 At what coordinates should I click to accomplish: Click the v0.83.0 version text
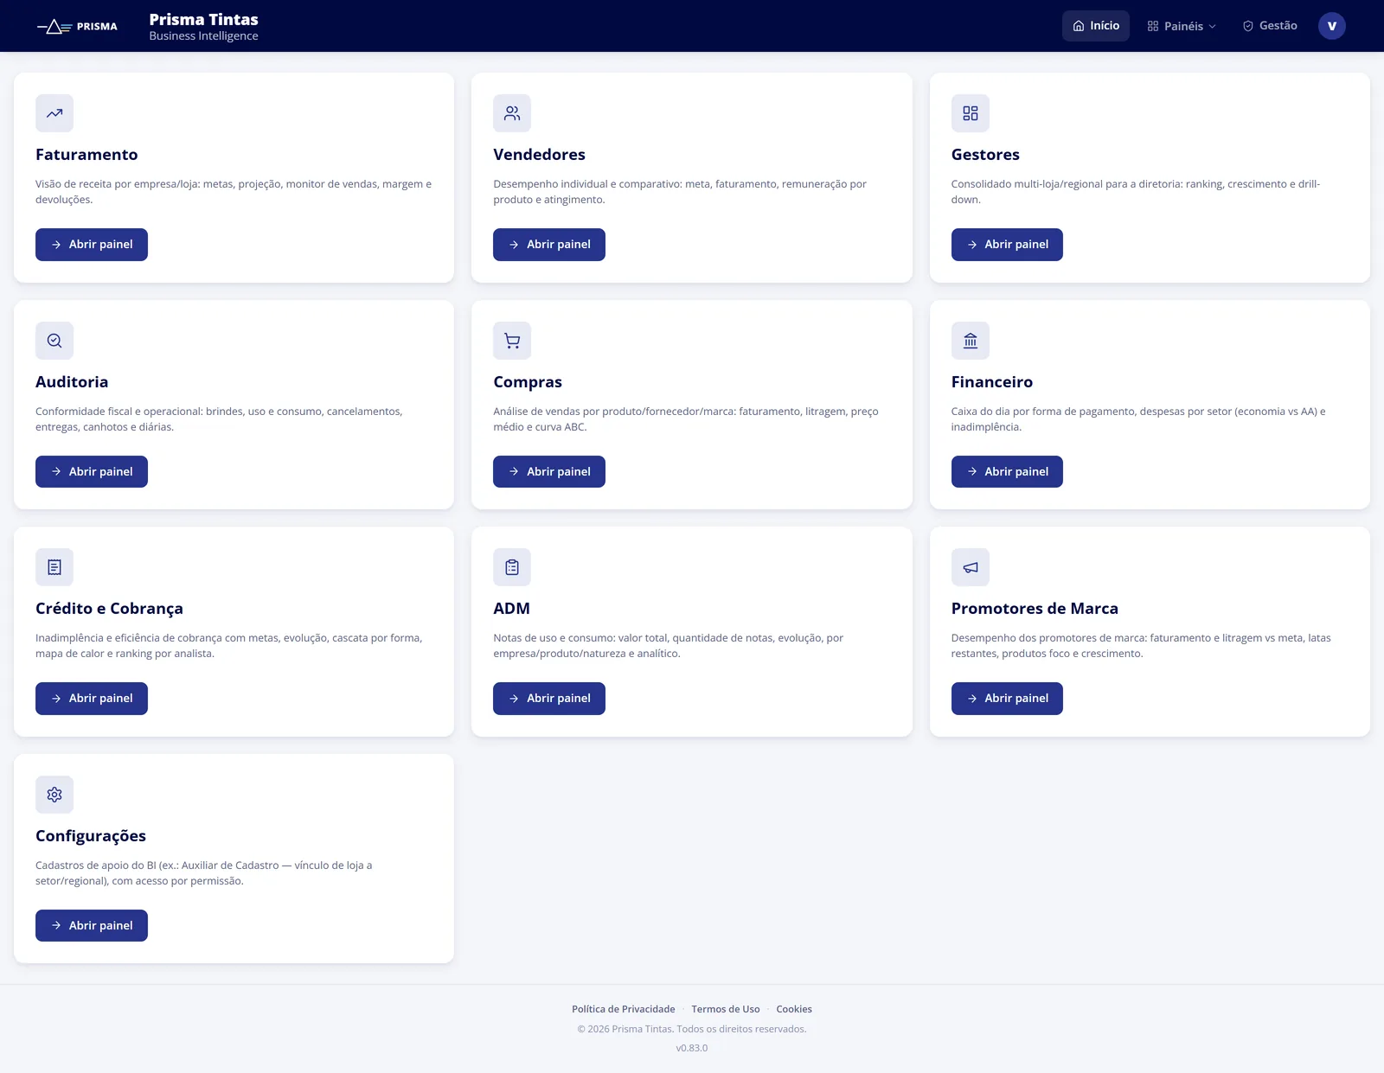[x=692, y=1048]
